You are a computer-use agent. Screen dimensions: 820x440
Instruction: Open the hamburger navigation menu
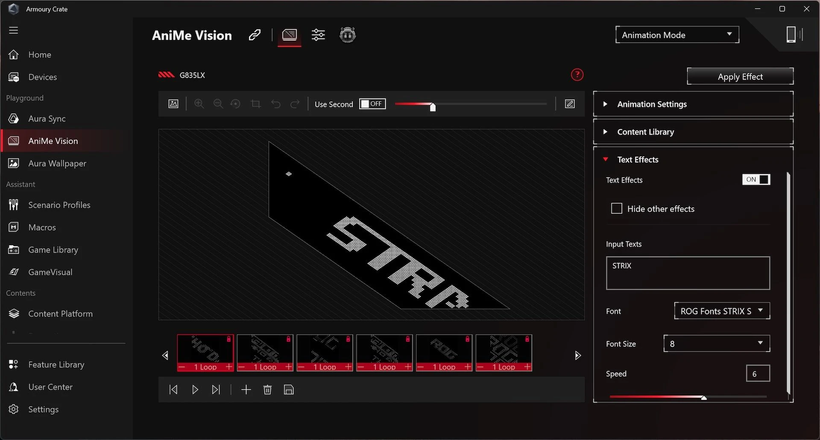pos(14,30)
